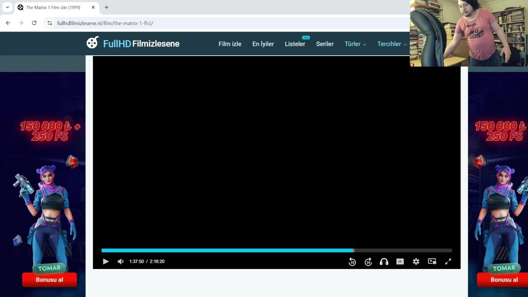Close The Matrix 1 Film izle tab
Screen dimensions: 528x297
[93, 7]
